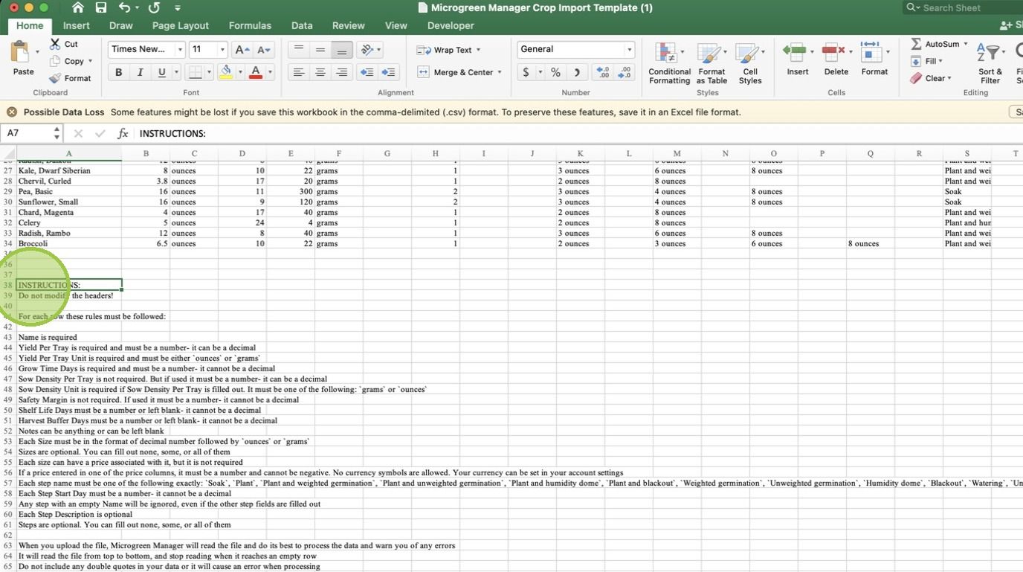
Task: Decrease the cell indent
Action: tap(367, 72)
